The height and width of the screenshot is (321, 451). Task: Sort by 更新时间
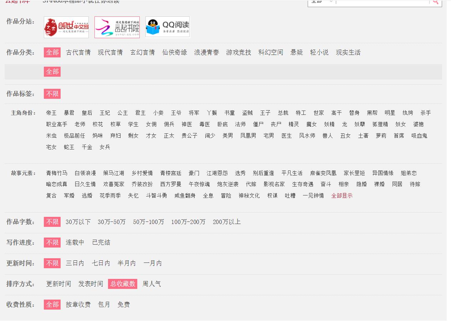[58, 284]
